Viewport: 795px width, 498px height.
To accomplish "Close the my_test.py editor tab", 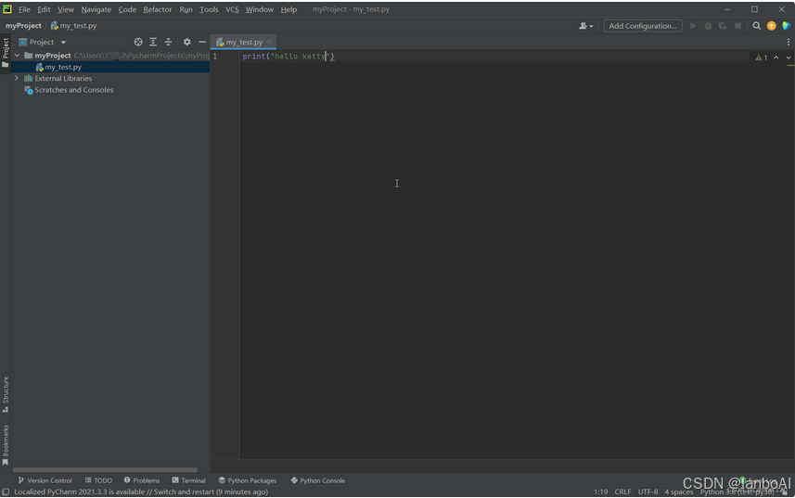I will [x=270, y=42].
